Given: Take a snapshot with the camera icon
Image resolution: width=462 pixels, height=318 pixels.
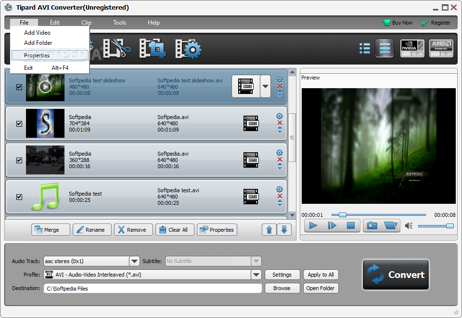Looking at the screenshot, I should click(372, 225).
